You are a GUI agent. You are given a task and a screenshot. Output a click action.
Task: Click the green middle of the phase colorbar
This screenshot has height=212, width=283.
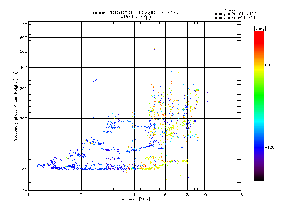click(259, 95)
